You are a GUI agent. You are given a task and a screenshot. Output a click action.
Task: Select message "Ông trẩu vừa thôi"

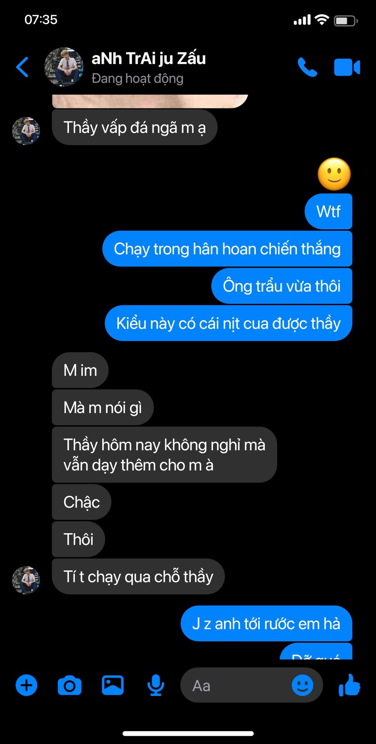pyautogui.click(x=282, y=286)
